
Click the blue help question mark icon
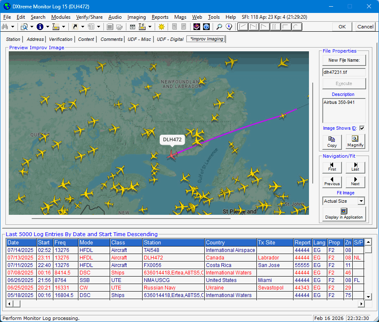(x=206, y=27)
